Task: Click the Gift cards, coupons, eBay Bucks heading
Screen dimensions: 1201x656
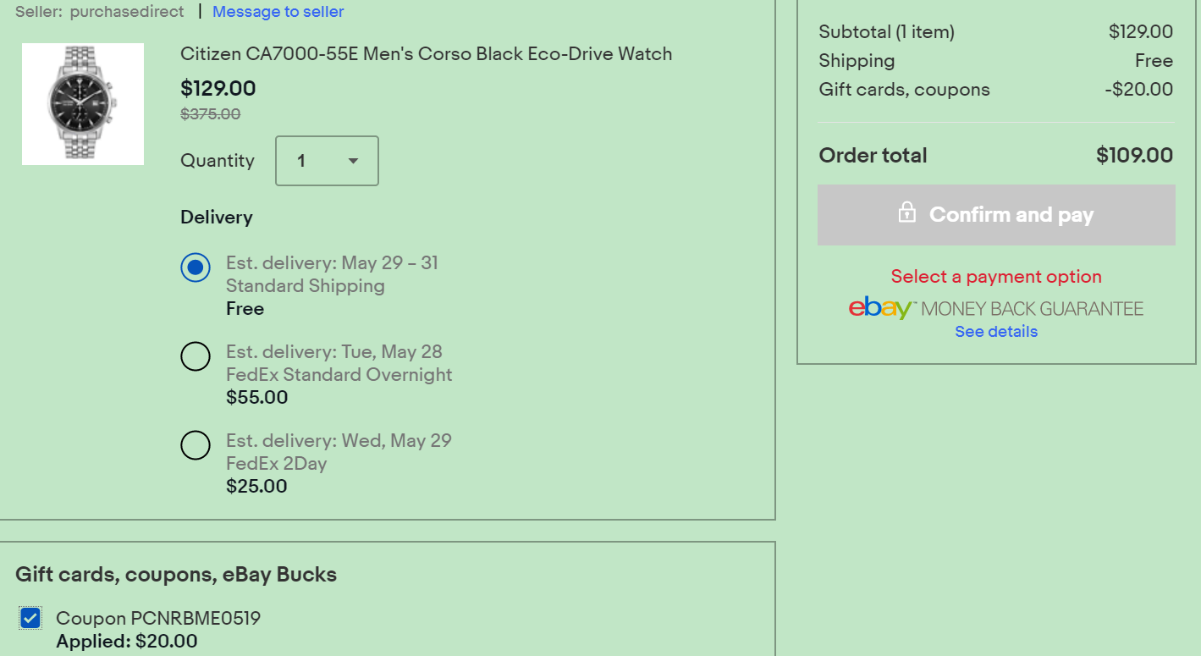Action: click(176, 575)
